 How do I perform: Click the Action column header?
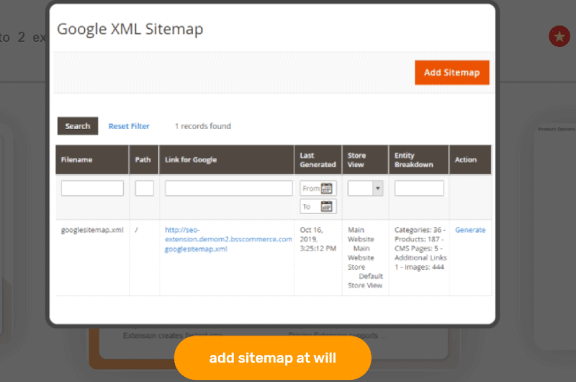(470, 159)
